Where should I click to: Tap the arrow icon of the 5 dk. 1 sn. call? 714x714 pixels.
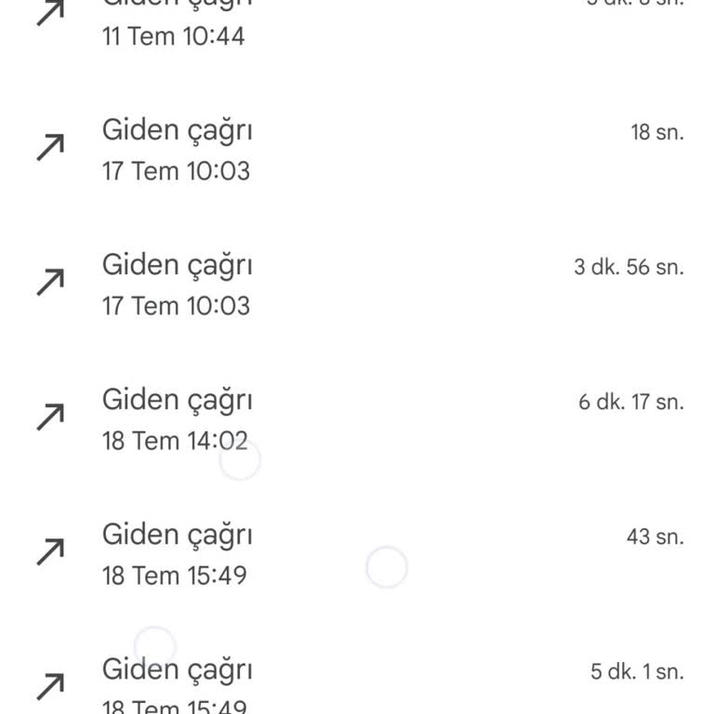(50, 686)
